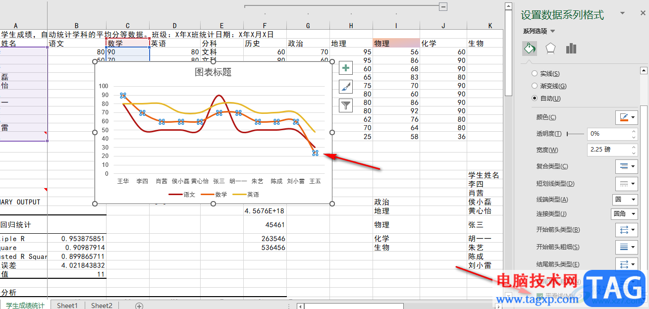This screenshot has height=309, width=649.
Task: Open task pane options arrow
Action: point(623,14)
